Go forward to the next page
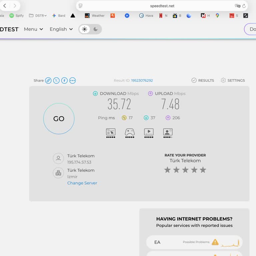Image resolution: width=256 pixels, height=256 pixels. [x=15, y=6]
